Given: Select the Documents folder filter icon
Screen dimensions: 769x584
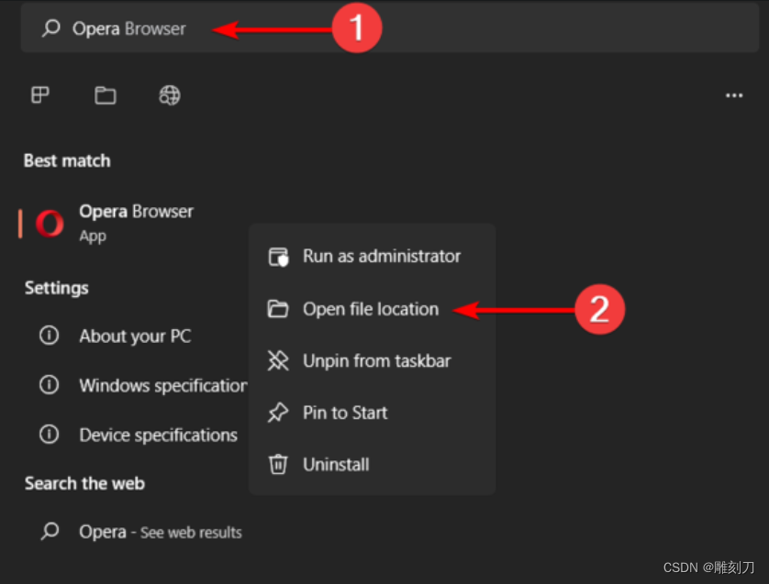Looking at the screenshot, I should click(x=105, y=95).
